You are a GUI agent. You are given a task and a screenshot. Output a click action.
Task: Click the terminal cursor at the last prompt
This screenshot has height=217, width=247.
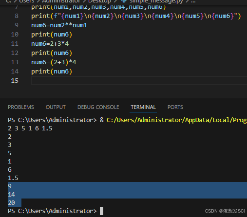(101, 211)
